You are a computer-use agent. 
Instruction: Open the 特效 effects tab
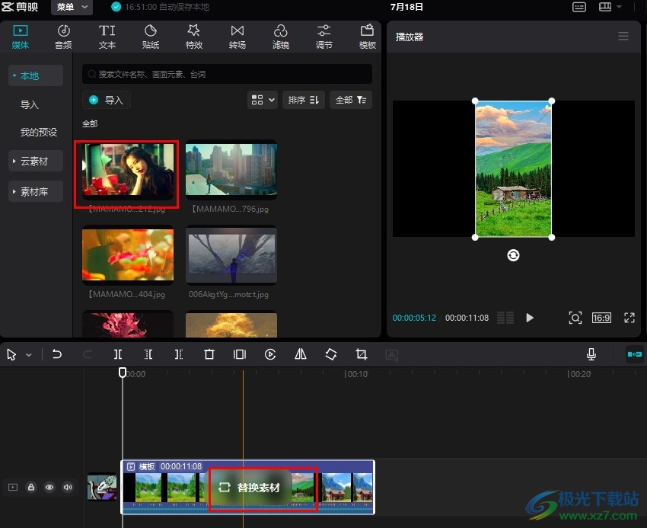194,37
